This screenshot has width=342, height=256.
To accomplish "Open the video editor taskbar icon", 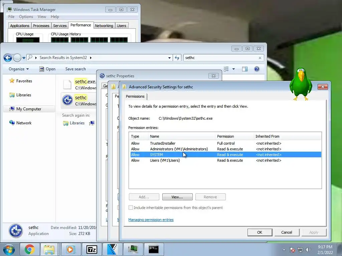I will (112, 249).
